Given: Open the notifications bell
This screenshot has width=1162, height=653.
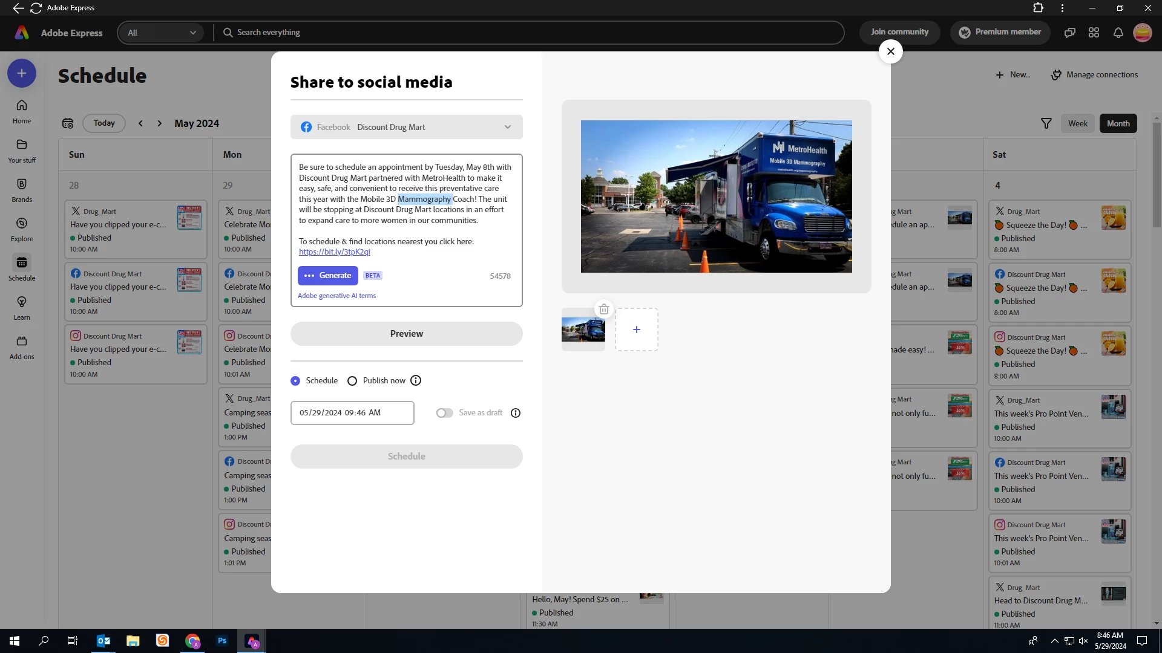Looking at the screenshot, I should (1118, 33).
